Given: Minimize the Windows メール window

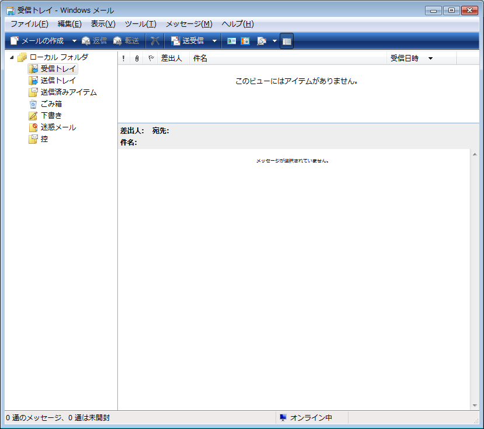Looking at the screenshot, I should click(x=433, y=11).
